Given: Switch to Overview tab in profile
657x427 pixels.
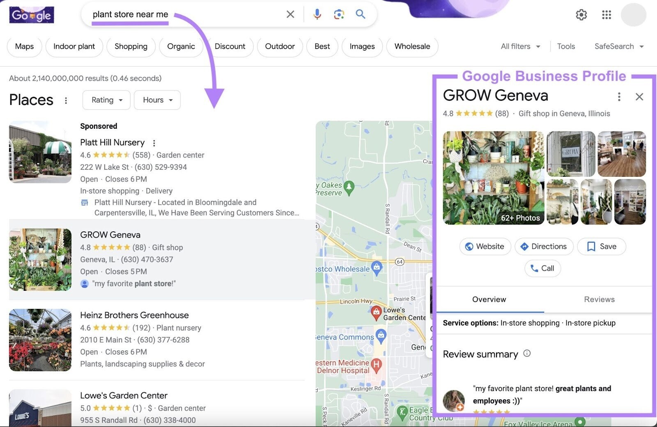Looking at the screenshot, I should tap(489, 299).
